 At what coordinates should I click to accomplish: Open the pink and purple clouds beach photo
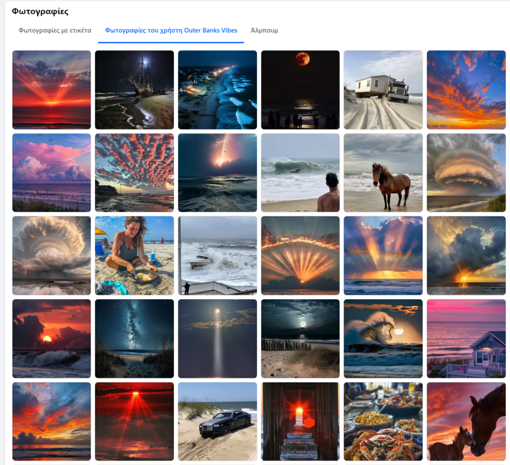click(x=52, y=173)
